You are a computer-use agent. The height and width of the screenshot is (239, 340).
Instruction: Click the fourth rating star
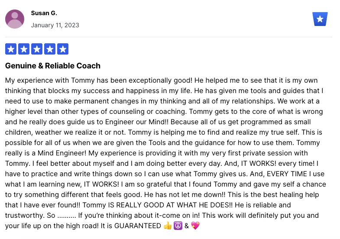(x=50, y=49)
